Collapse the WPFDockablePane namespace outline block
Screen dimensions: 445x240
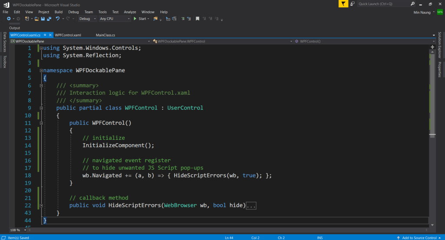pyautogui.click(x=40, y=70)
